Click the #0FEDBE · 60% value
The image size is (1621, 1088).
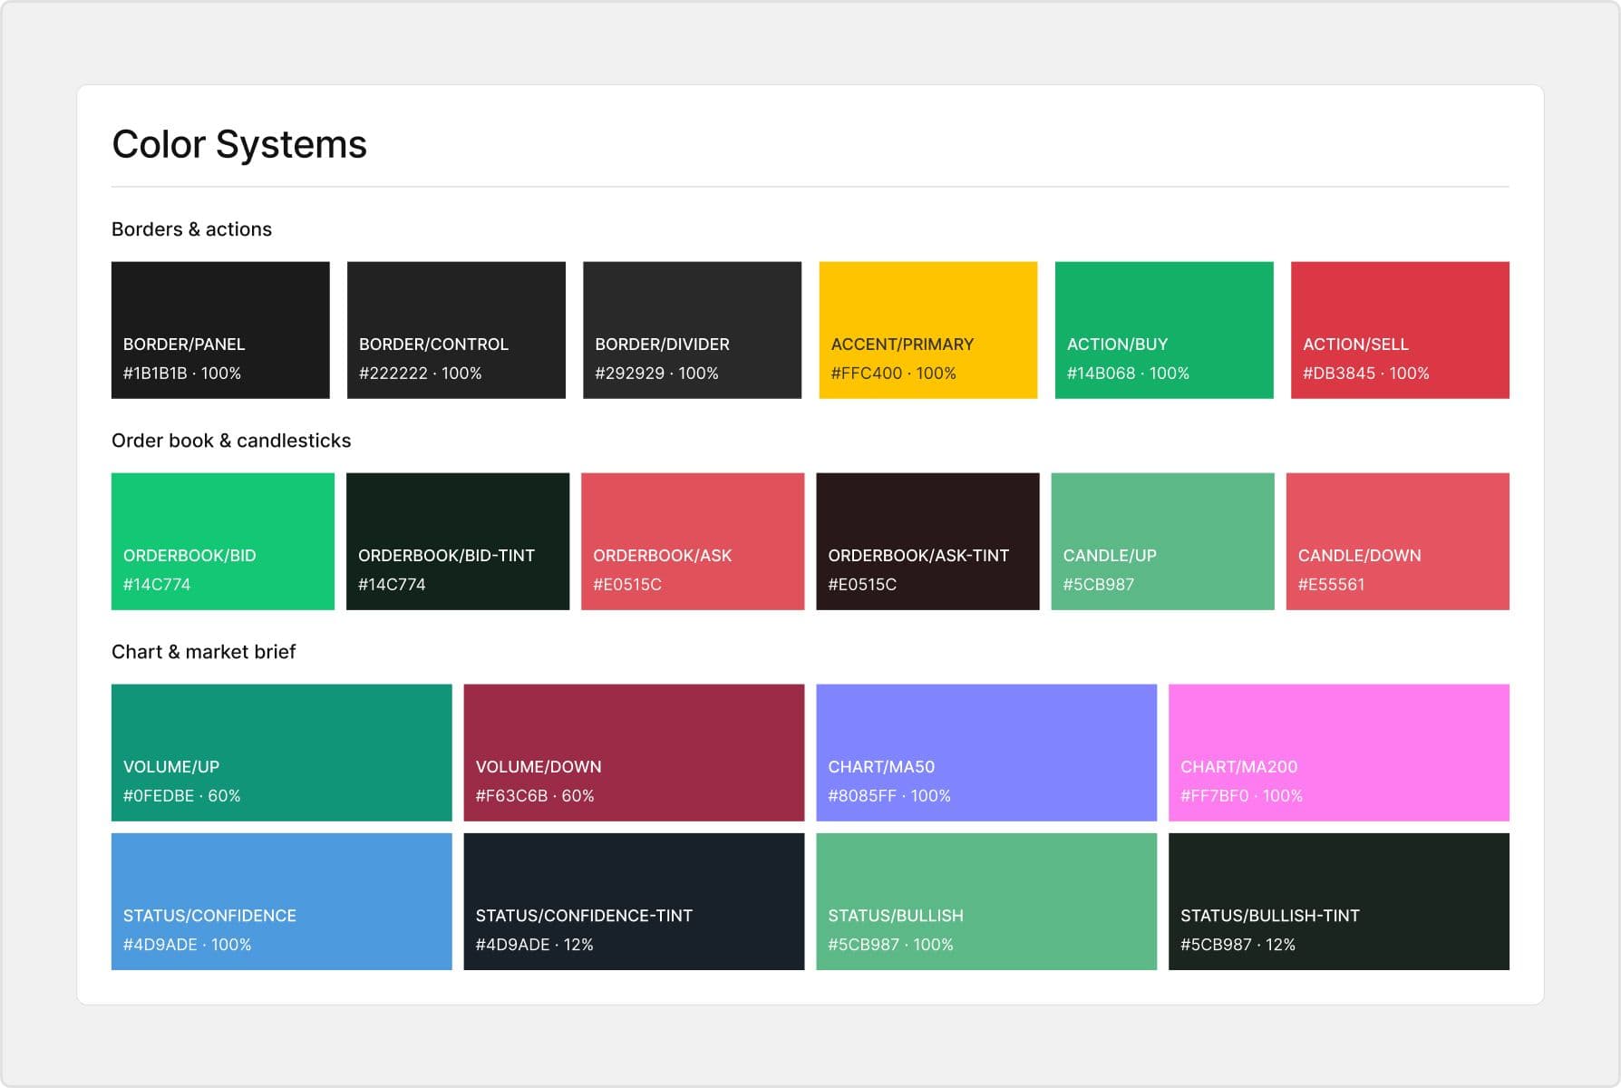181,796
